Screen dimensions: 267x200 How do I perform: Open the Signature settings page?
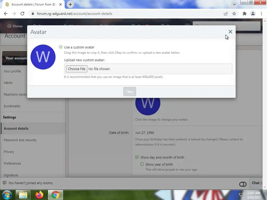click(11, 175)
